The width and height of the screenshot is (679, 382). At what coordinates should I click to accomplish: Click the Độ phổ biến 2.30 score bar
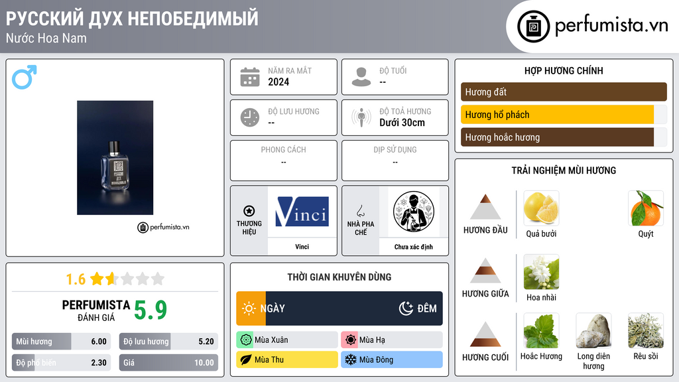[x=62, y=363]
